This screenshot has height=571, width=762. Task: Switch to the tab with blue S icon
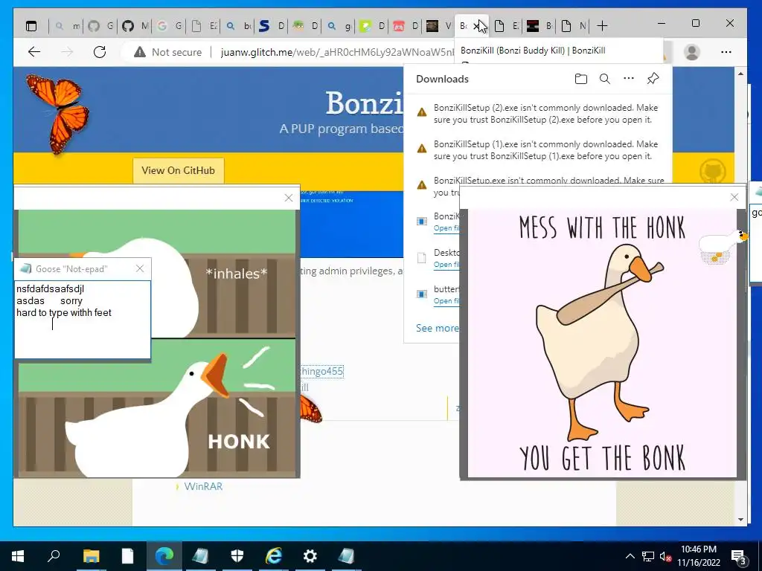click(271, 26)
